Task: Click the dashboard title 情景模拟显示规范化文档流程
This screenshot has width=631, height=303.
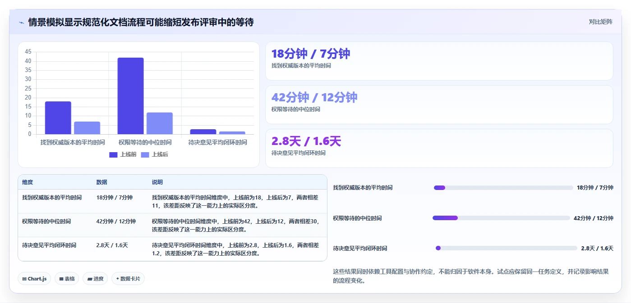Action: (141, 22)
